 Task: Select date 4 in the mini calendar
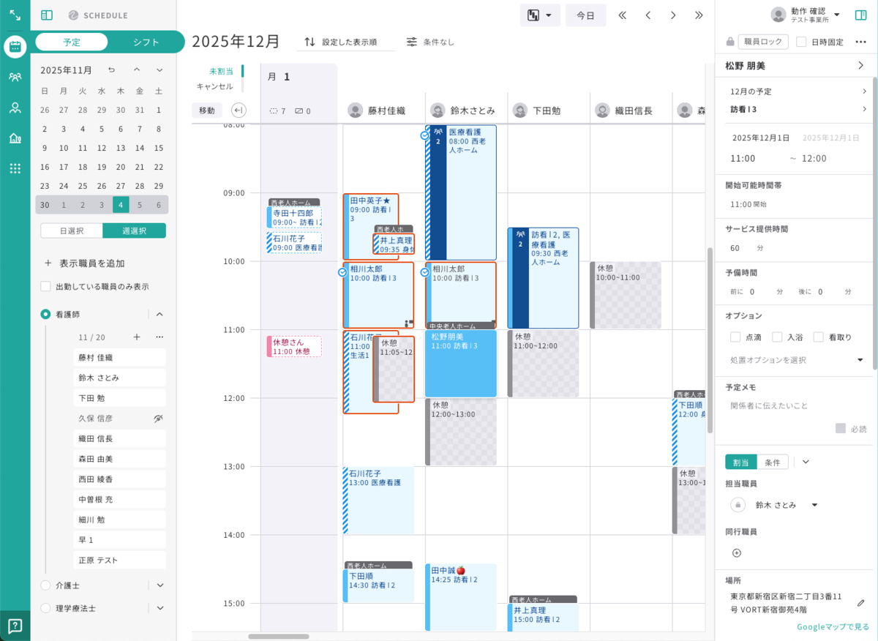[121, 205]
